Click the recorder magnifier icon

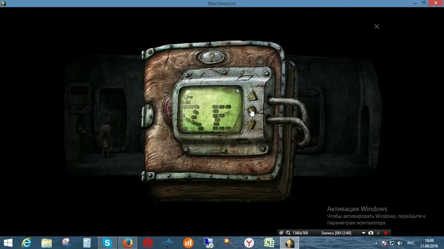[288, 233]
